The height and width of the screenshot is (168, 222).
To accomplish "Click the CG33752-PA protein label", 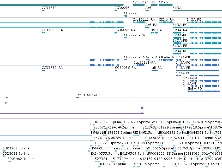I will pos(52,68).
